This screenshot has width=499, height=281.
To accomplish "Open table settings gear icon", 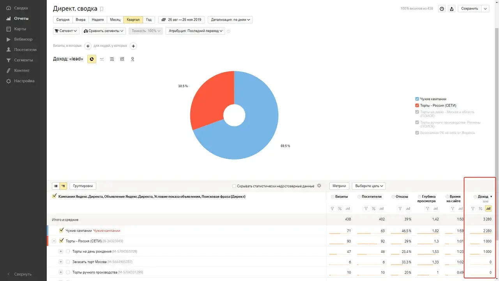I will click(319, 186).
